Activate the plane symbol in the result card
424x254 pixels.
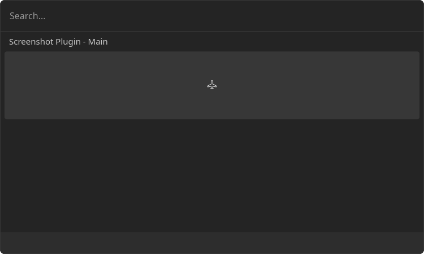pyautogui.click(x=212, y=85)
